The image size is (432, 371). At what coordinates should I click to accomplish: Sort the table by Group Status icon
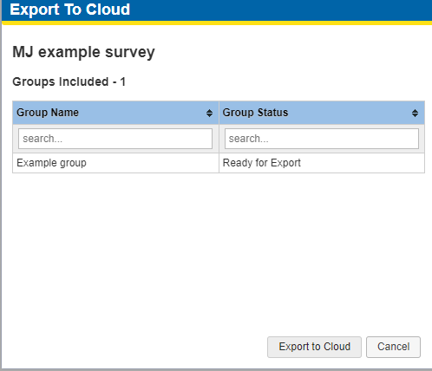pos(415,113)
